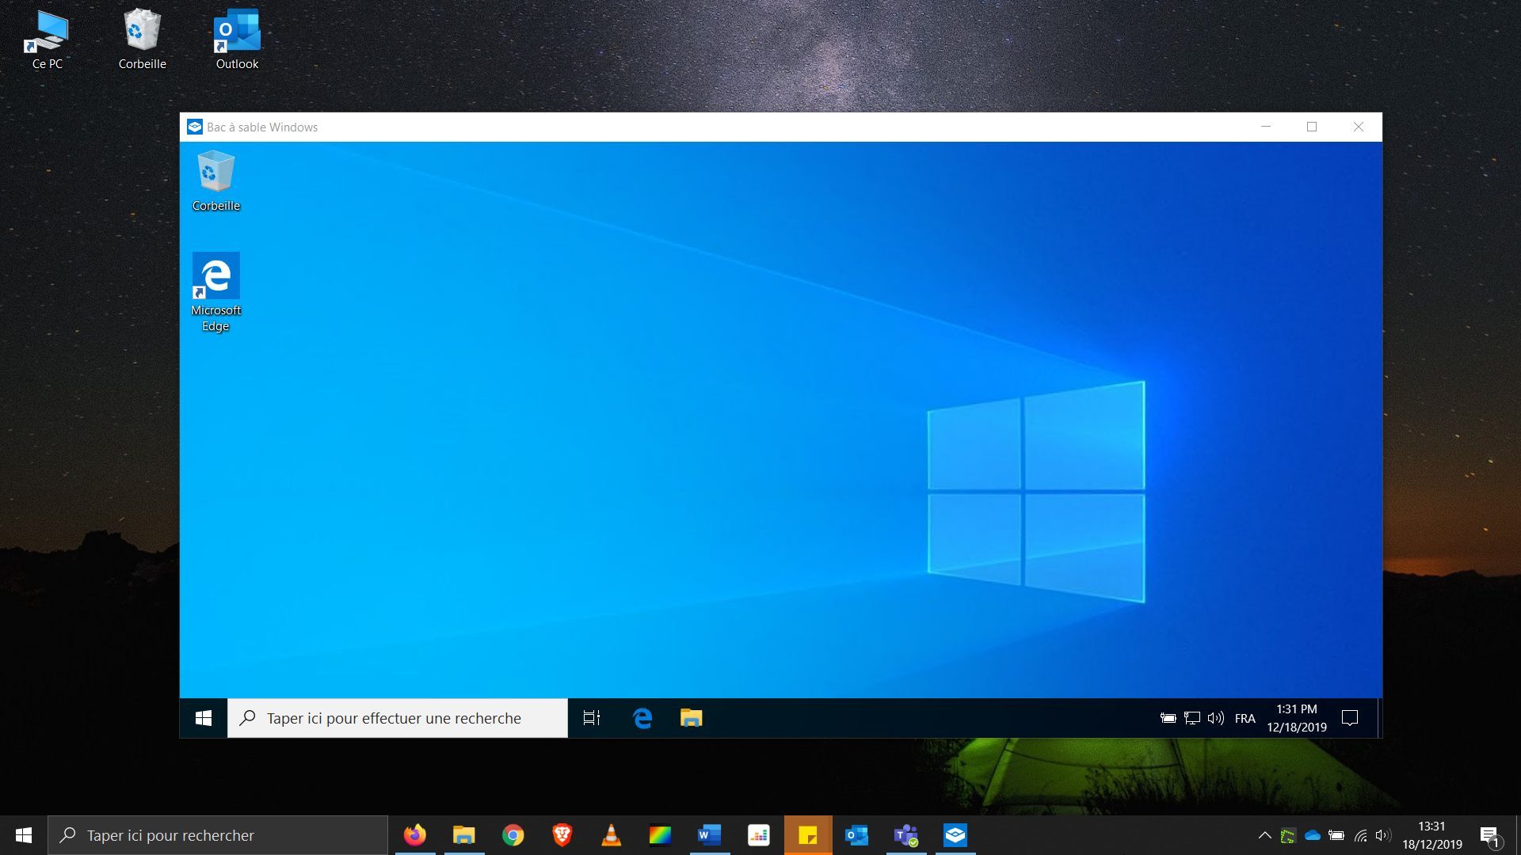1521x855 pixels.
Task: Minimize the Bac à sable Windows window
Action: [1266, 127]
